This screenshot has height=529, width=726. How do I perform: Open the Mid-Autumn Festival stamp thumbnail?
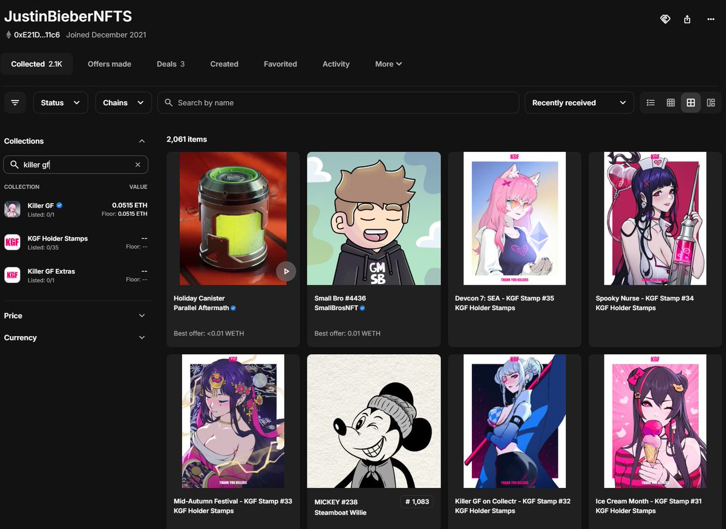pos(233,421)
